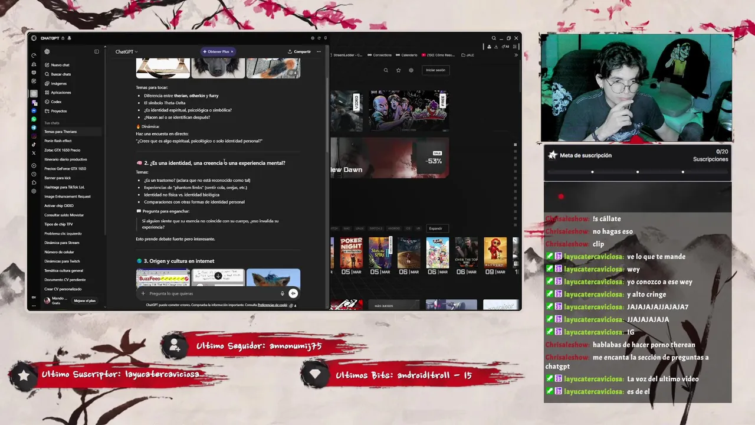This screenshot has width=755, height=425.
Task: Dismiss the Obtener Plus pill with X
Action: pyautogui.click(x=232, y=51)
